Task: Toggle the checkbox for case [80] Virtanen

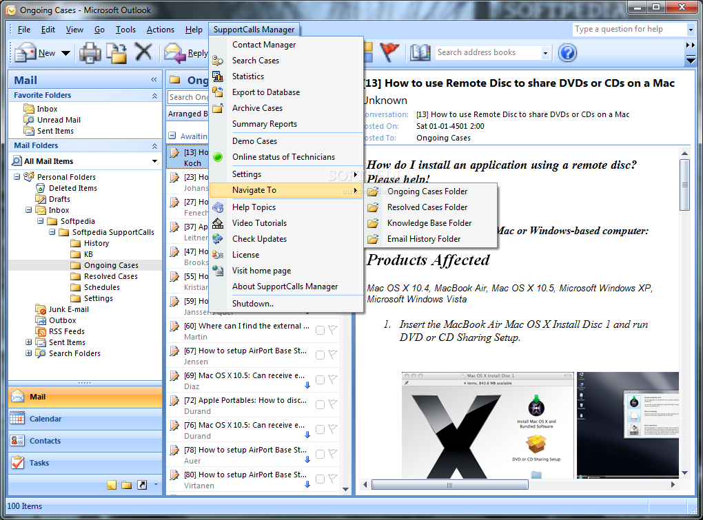Action: pyautogui.click(x=320, y=479)
